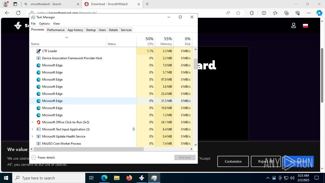Open Tab actions menu icon in Edge

click(15, 4)
